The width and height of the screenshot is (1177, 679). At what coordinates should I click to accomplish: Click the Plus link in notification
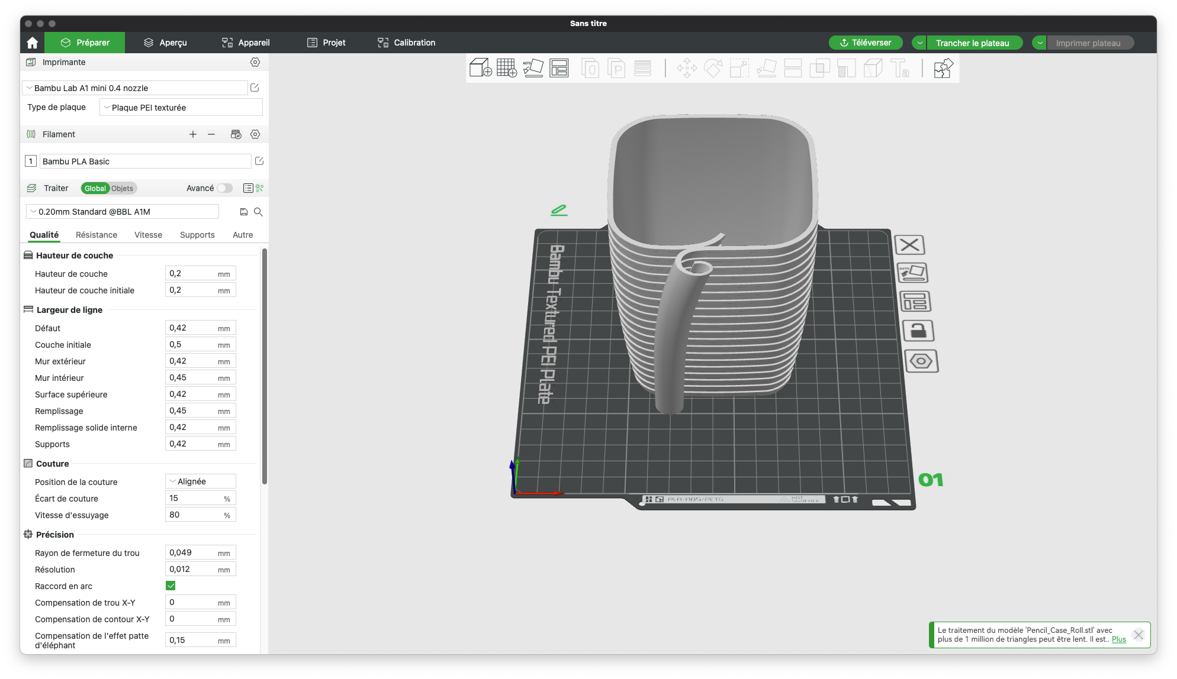pos(1118,639)
